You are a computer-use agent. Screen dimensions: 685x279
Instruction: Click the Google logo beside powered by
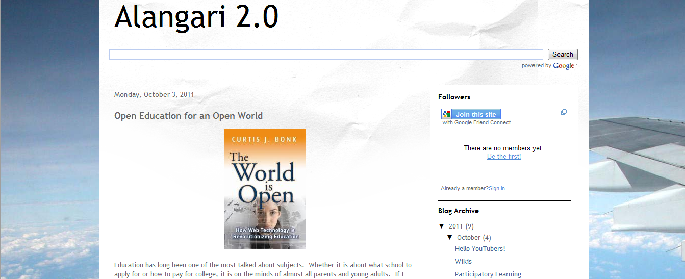pyautogui.click(x=565, y=66)
